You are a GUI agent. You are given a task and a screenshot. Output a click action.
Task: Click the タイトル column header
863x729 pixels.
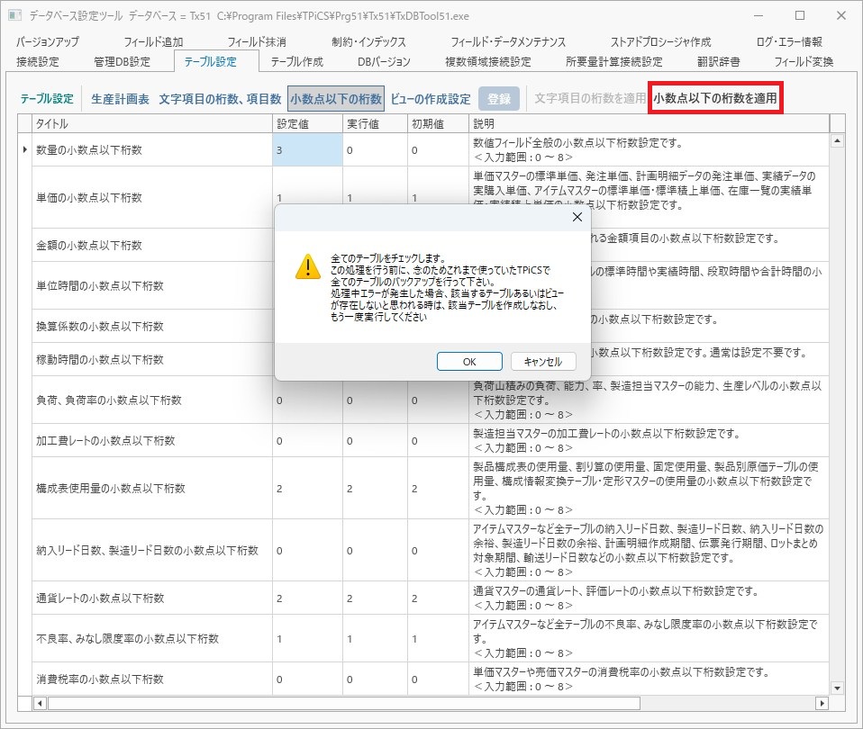click(152, 123)
